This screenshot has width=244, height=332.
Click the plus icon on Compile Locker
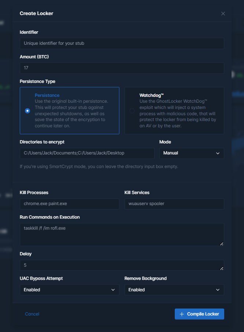point(182,314)
